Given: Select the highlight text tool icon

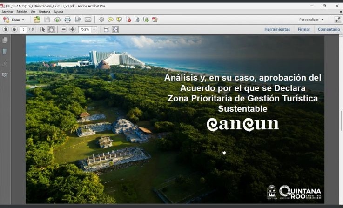Looking at the screenshot, I should (x=119, y=20).
